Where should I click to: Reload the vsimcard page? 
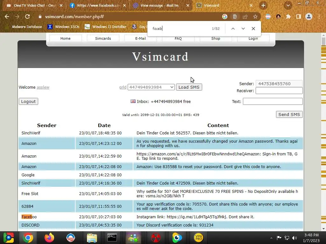27,17
